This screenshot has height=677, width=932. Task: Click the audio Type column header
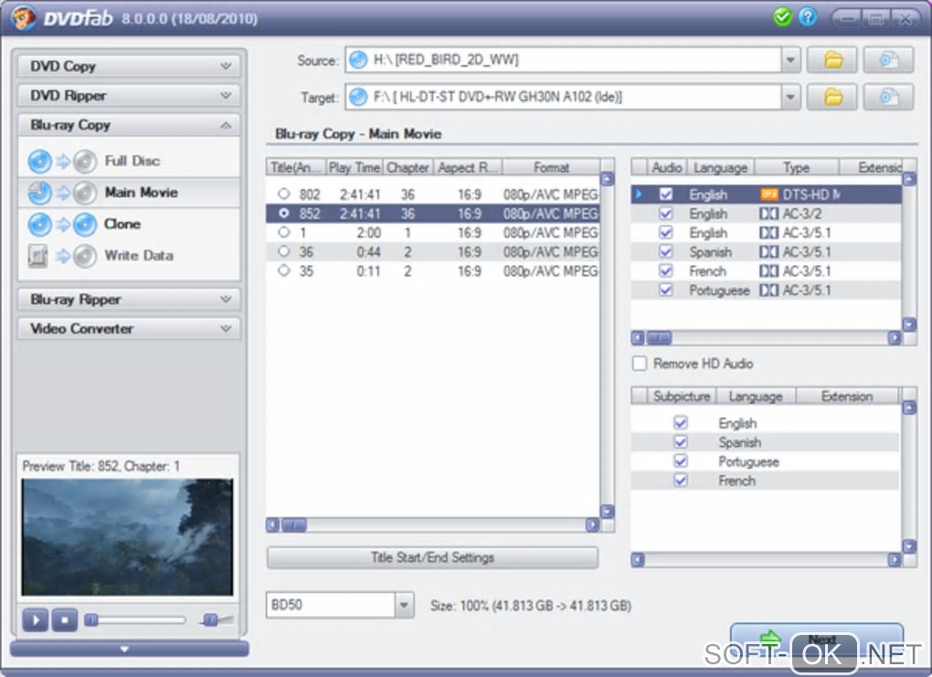click(796, 167)
